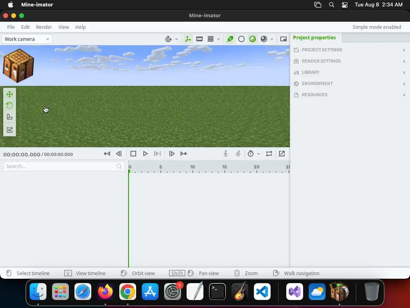
Task: Select the Move (position) tool in viewport
Action: (10, 94)
